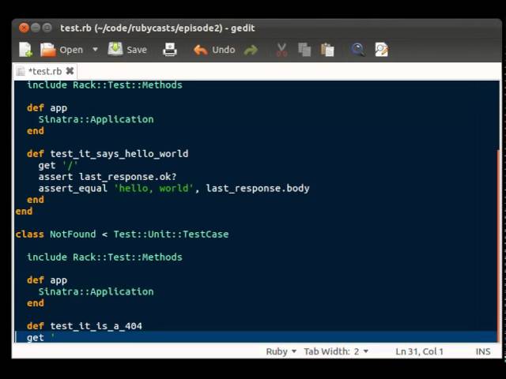The height and width of the screenshot is (379, 506).
Task: Click the Find and Replace icon
Action: [381, 50]
